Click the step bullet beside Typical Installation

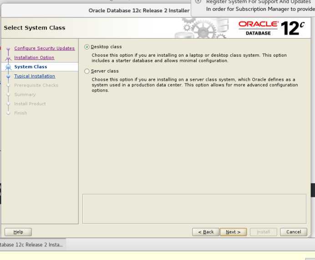pos(9,76)
